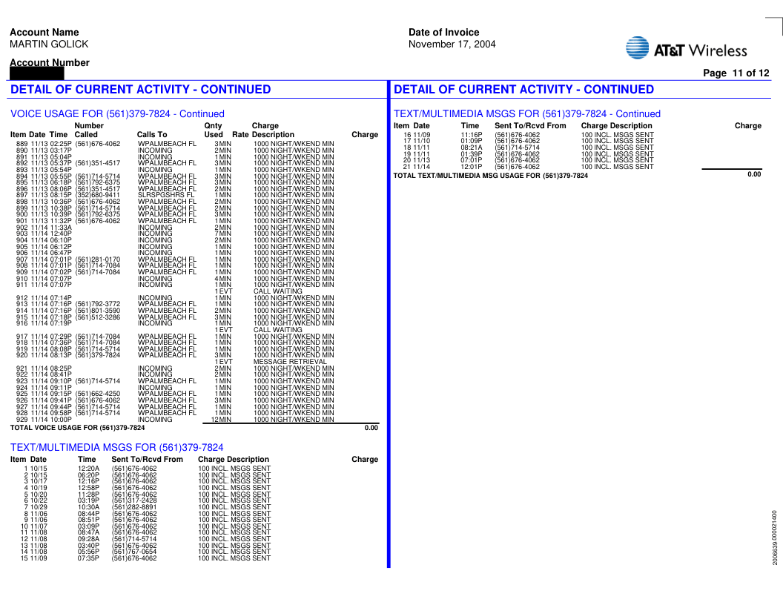Click the Date of Invoice label
The height and width of the screenshot is (605, 783).
pyautogui.click(x=443, y=33)
